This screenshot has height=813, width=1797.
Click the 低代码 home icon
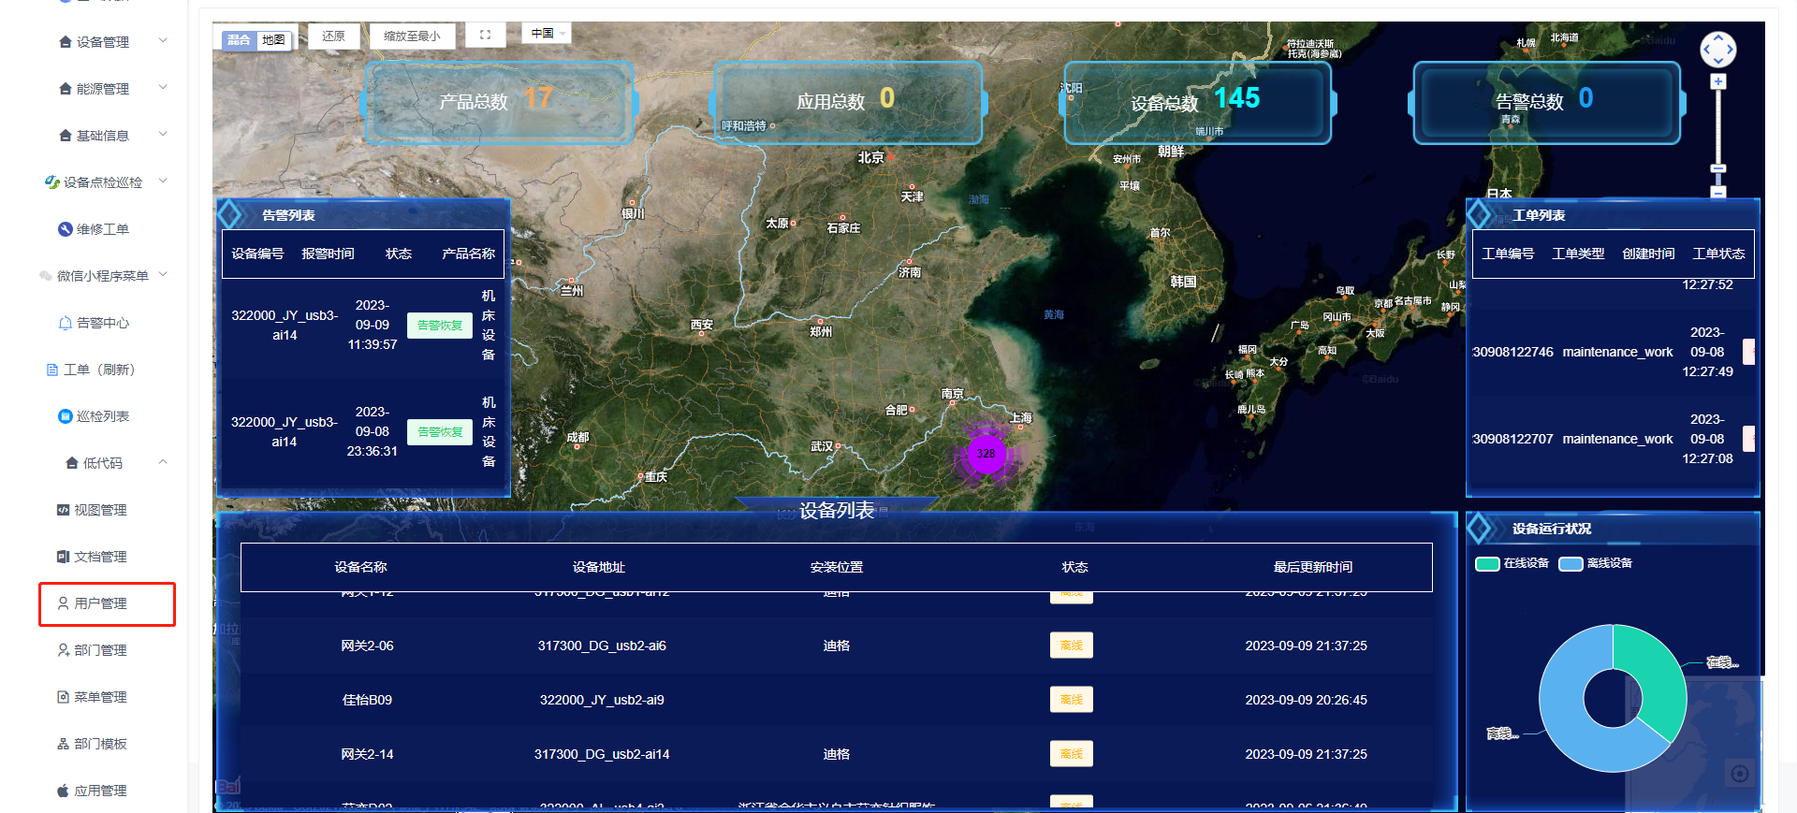tap(72, 463)
